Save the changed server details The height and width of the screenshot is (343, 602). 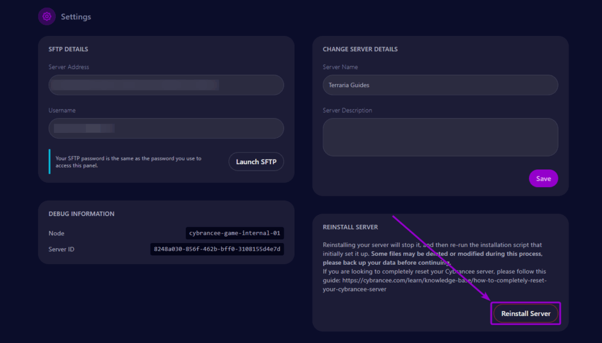[543, 178]
